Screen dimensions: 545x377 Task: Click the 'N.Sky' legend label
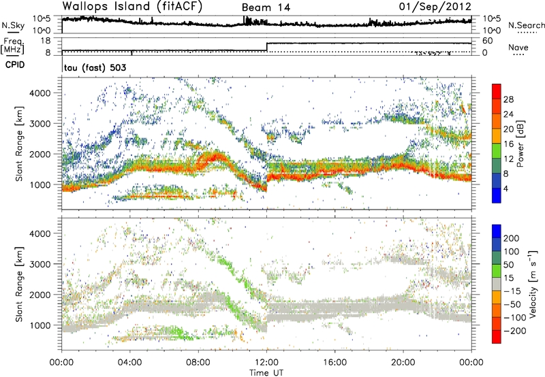[x=13, y=25]
